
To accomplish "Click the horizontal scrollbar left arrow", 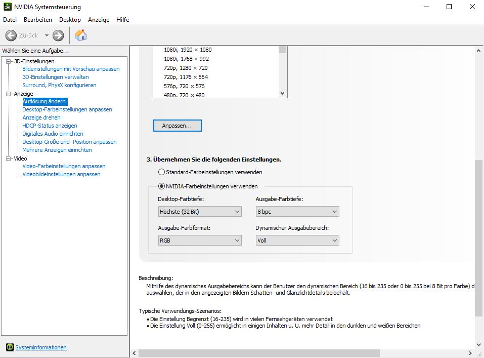I will click(134, 353).
